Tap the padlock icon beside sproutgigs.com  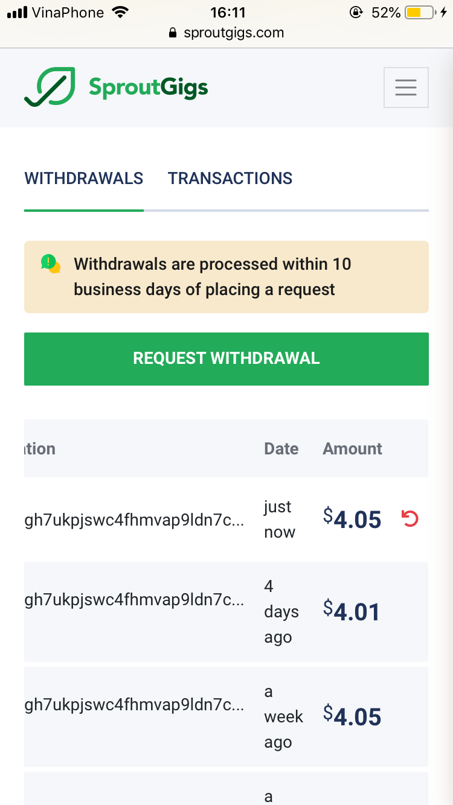173,33
